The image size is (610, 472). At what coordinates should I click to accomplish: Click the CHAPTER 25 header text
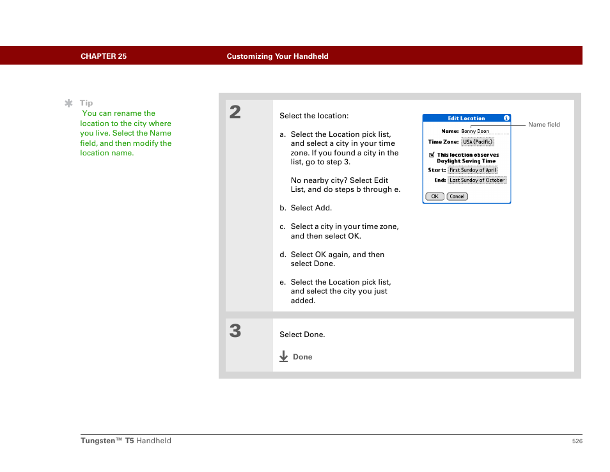(x=104, y=56)
